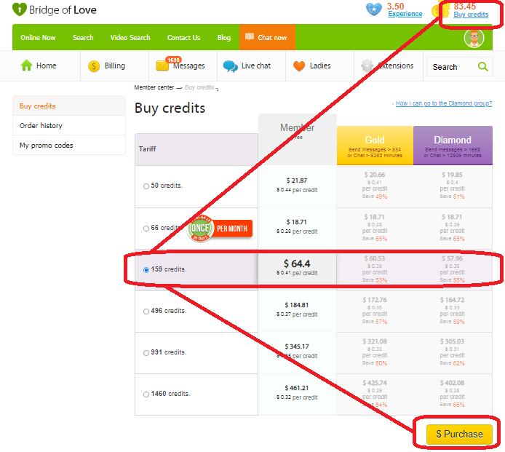Click the Diamond price $ 402.08
Screen dimensions: 505x452
[x=452, y=383]
